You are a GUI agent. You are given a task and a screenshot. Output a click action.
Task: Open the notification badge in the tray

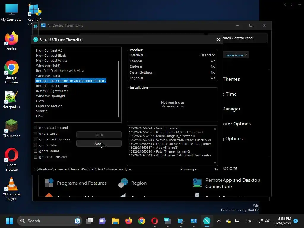click(296, 221)
